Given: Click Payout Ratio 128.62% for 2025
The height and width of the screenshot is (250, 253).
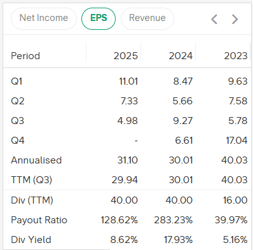Looking at the screenshot, I should pos(120,220).
